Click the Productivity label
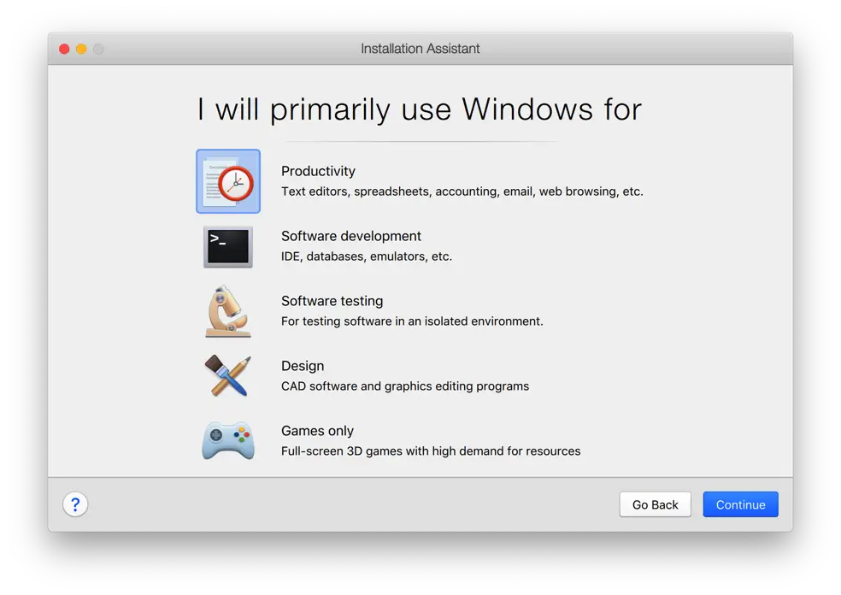 [x=318, y=171]
